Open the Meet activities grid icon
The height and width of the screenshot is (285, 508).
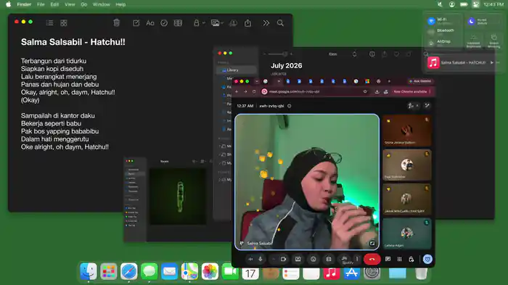[399, 259]
